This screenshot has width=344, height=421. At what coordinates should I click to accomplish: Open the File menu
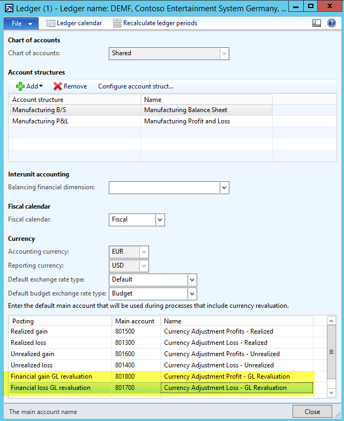[21, 24]
